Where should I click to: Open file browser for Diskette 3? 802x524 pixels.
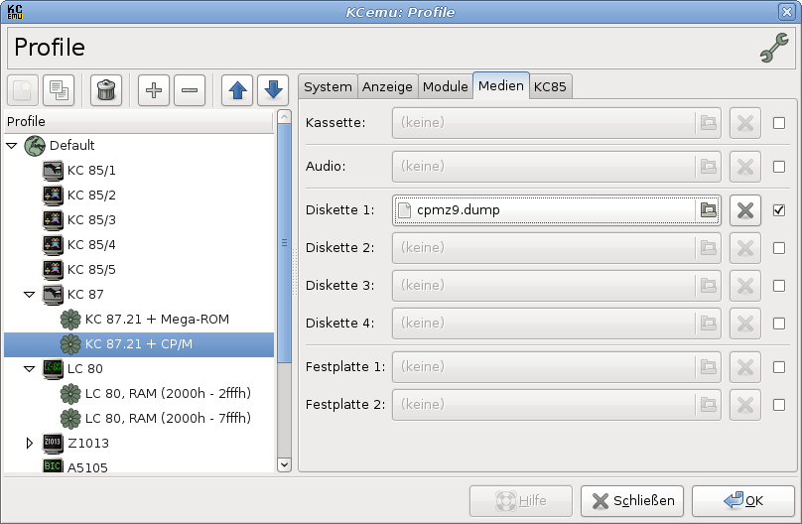(x=709, y=286)
